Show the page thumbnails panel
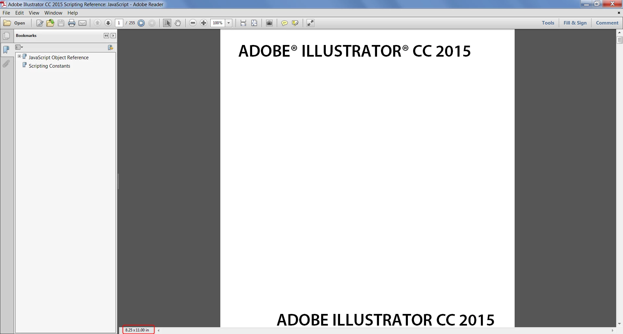Image resolution: width=623 pixels, height=334 pixels. click(x=6, y=36)
